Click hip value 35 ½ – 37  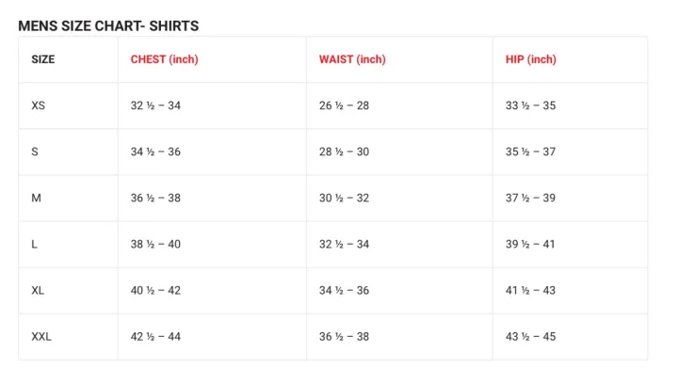[530, 152]
